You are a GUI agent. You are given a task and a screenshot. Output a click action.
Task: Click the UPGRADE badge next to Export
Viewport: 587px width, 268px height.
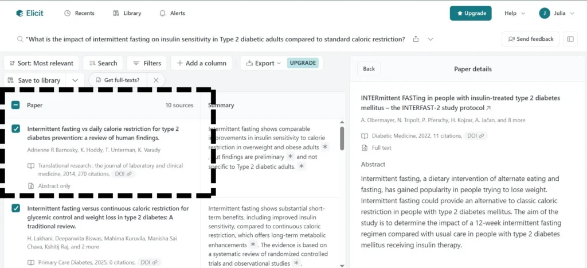coord(303,63)
